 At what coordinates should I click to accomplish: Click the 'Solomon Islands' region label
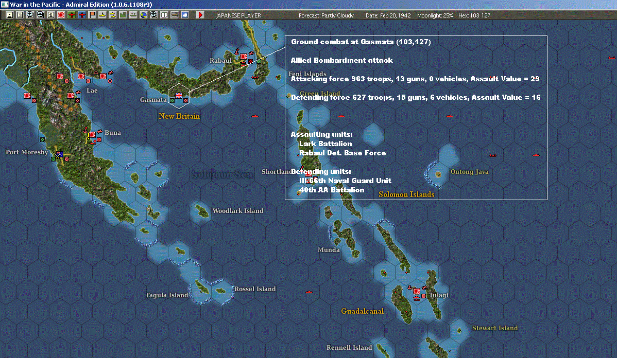coord(406,194)
